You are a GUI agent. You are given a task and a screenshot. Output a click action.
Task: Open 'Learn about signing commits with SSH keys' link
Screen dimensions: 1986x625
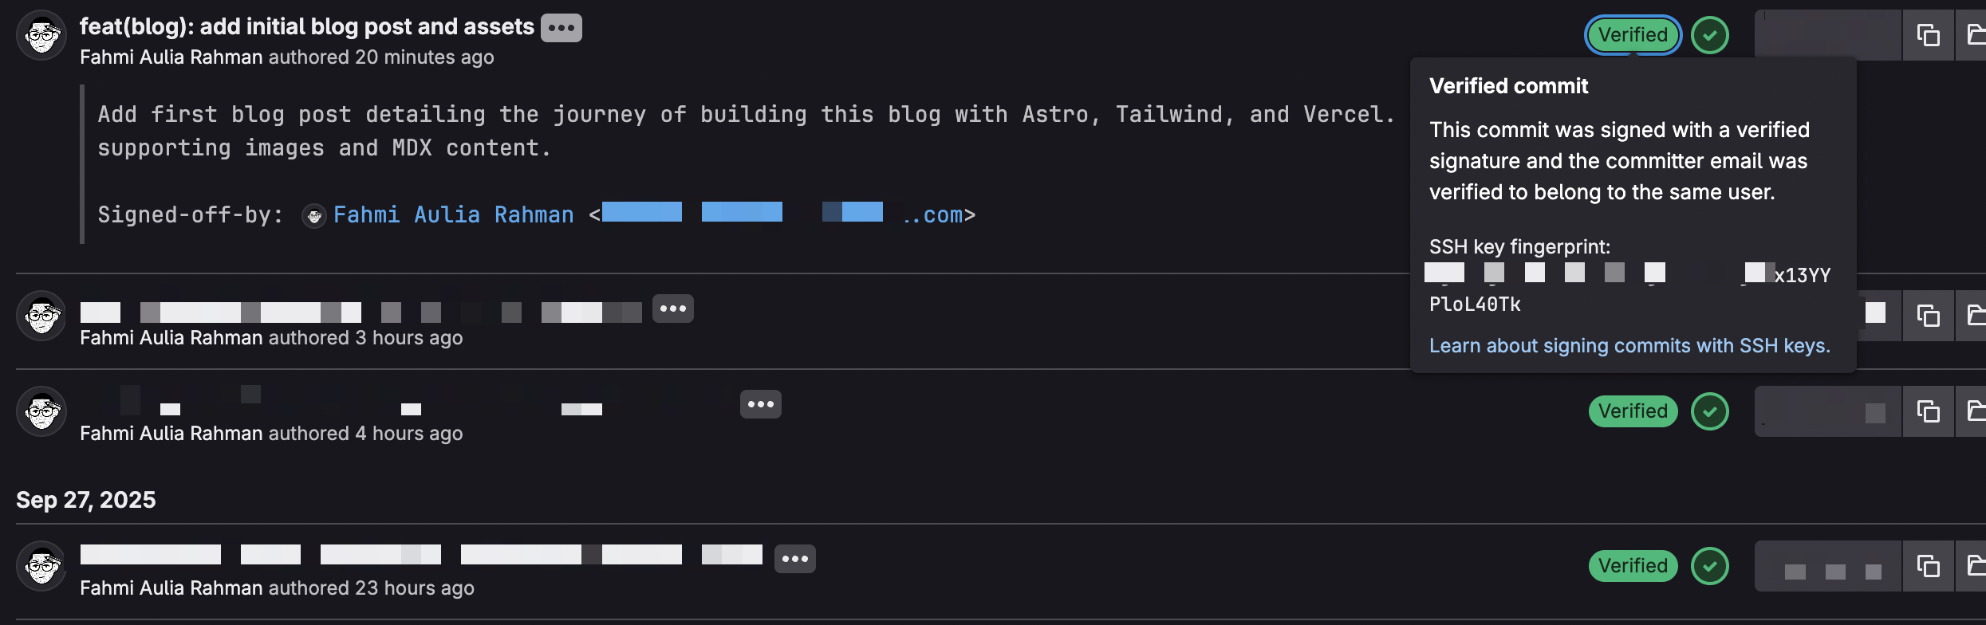pos(1629,345)
